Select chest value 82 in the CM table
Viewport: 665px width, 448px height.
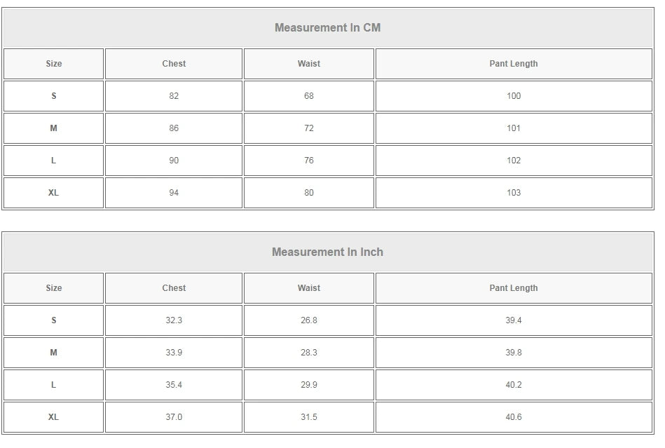coord(174,96)
